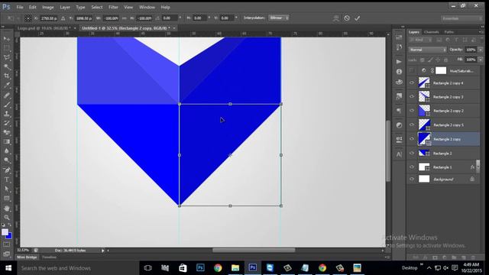Viewport: 489px width, 275px height.
Task: Select the Eraser tool
Action: 7,132
